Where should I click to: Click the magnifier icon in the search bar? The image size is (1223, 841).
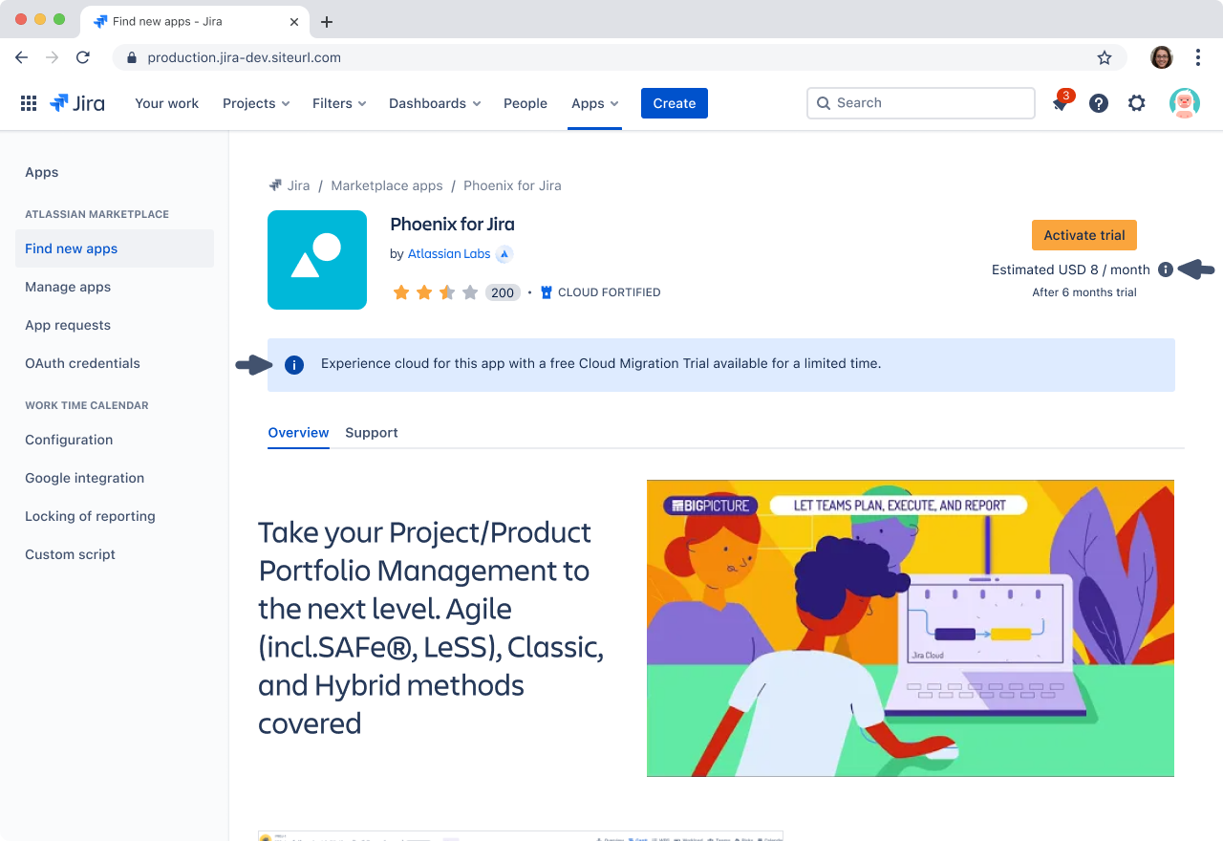point(824,102)
